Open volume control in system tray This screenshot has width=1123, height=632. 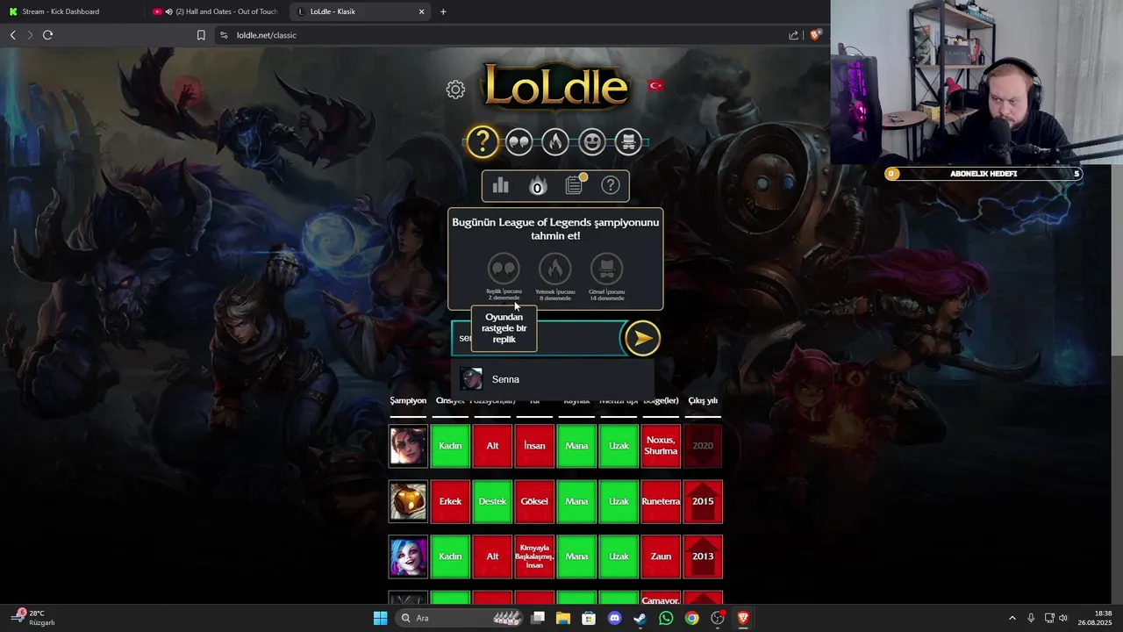(1063, 618)
